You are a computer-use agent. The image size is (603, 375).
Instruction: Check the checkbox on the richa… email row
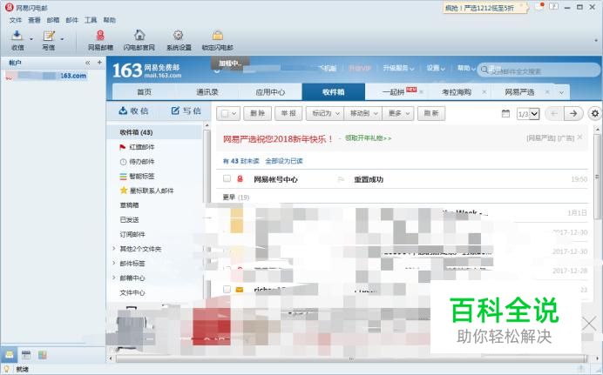227,290
